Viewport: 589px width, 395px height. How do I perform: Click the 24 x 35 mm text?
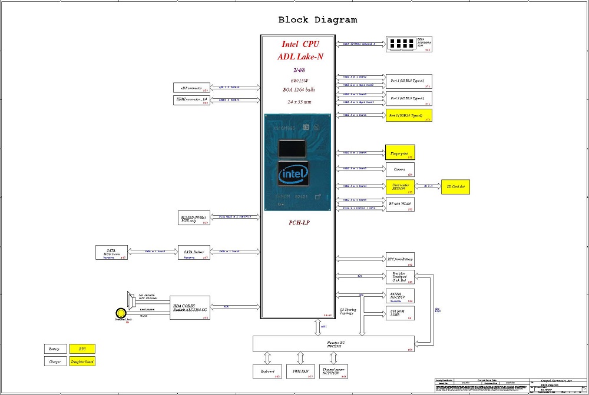pyautogui.click(x=299, y=102)
